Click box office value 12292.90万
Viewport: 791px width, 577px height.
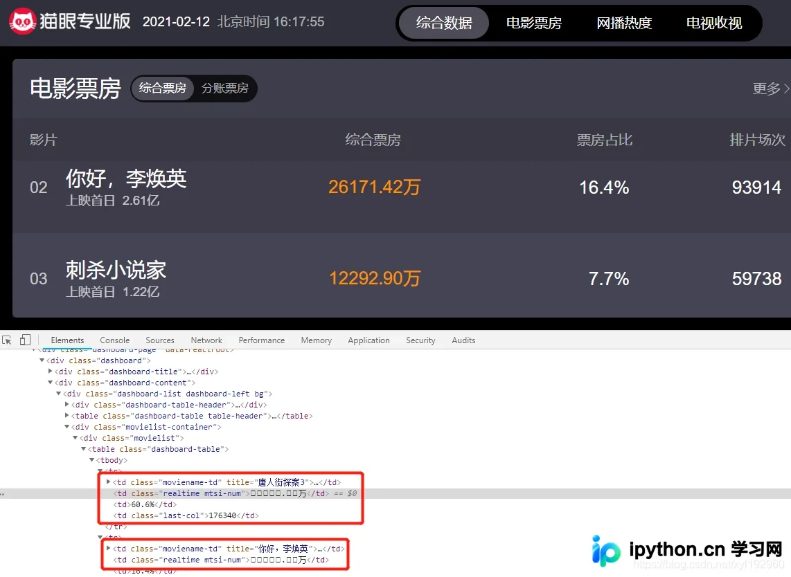pyautogui.click(x=374, y=278)
